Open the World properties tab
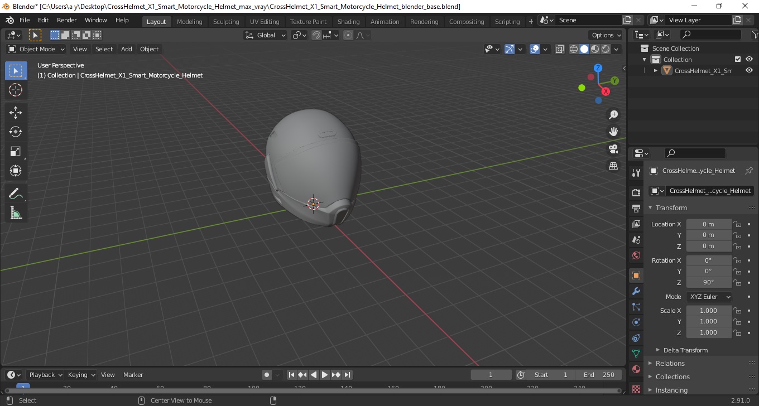The height and width of the screenshot is (406, 759). tap(636, 255)
